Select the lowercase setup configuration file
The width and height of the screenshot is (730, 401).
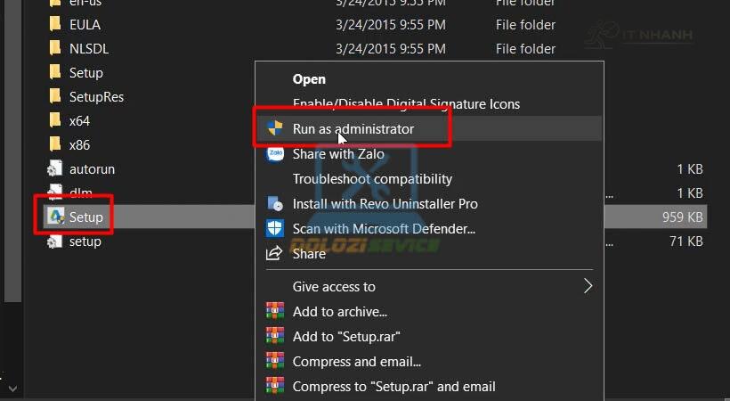point(85,241)
